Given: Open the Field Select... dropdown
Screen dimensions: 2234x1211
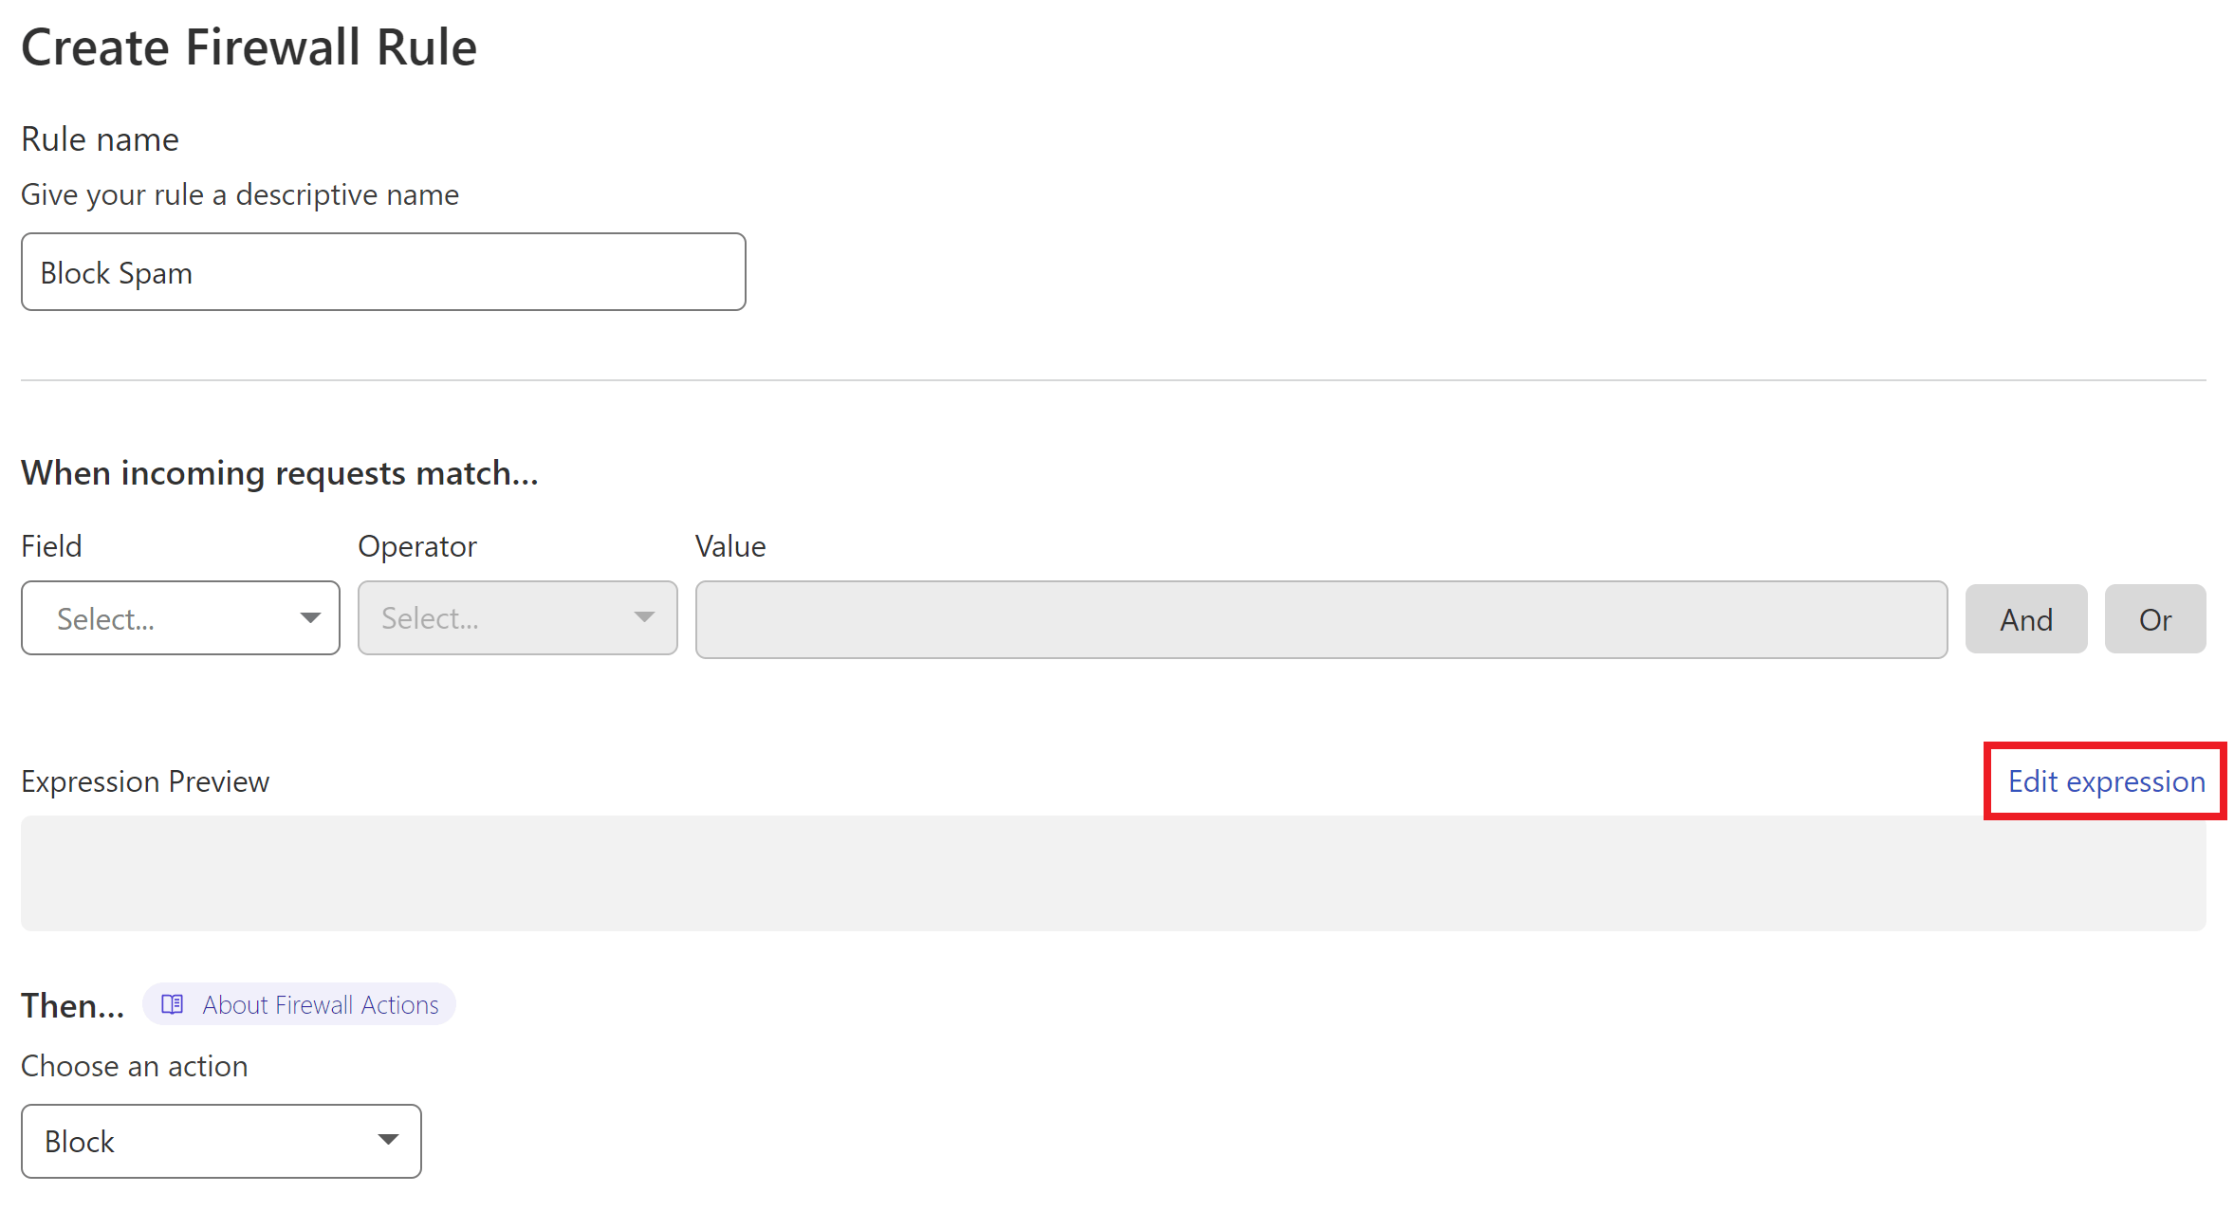Looking at the screenshot, I should 180,618.
